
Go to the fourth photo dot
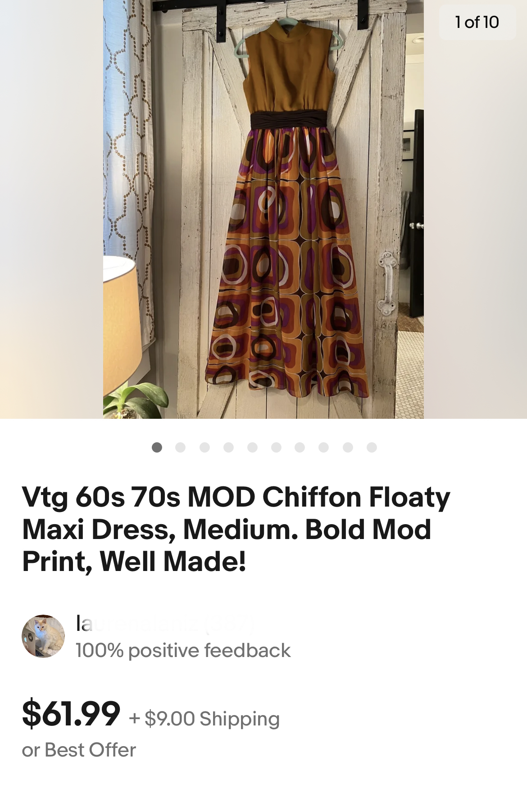pos(228,447)
